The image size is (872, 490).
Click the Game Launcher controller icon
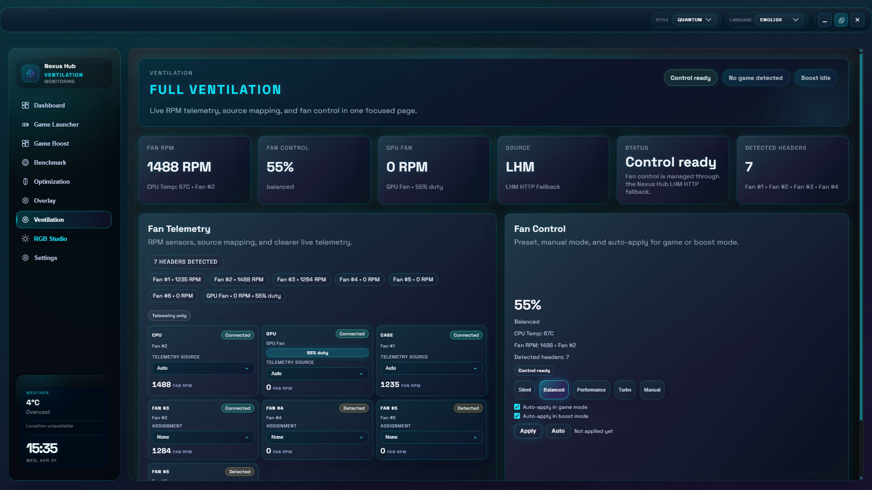pyautogui.click(x=25, y=124)
